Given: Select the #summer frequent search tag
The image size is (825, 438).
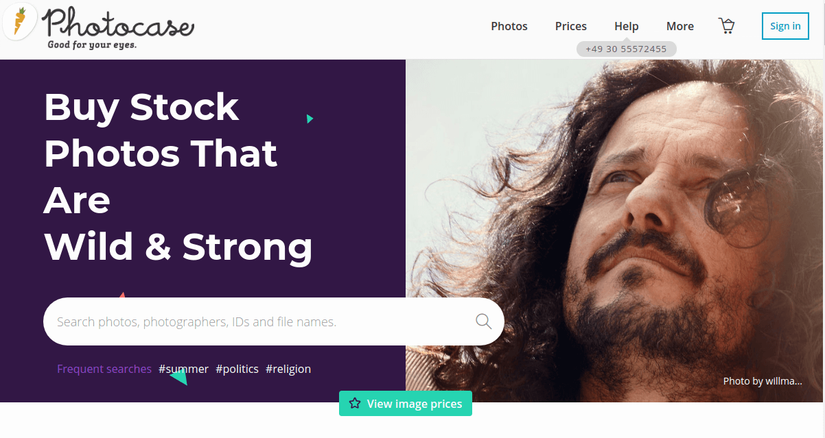Looking at the screenshot, I should pyautogui.click(x=183, y=369).
